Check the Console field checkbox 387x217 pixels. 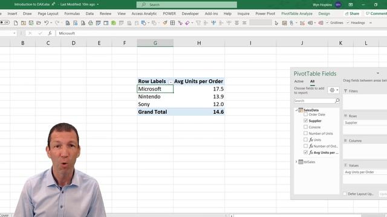click(x=305, y=127)
